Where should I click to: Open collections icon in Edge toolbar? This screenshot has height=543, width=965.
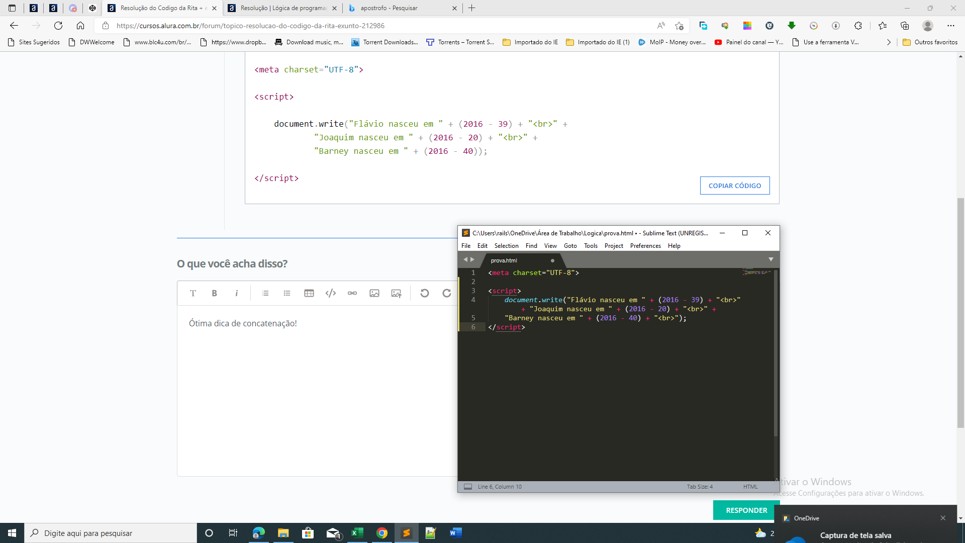tap(905, 26)
